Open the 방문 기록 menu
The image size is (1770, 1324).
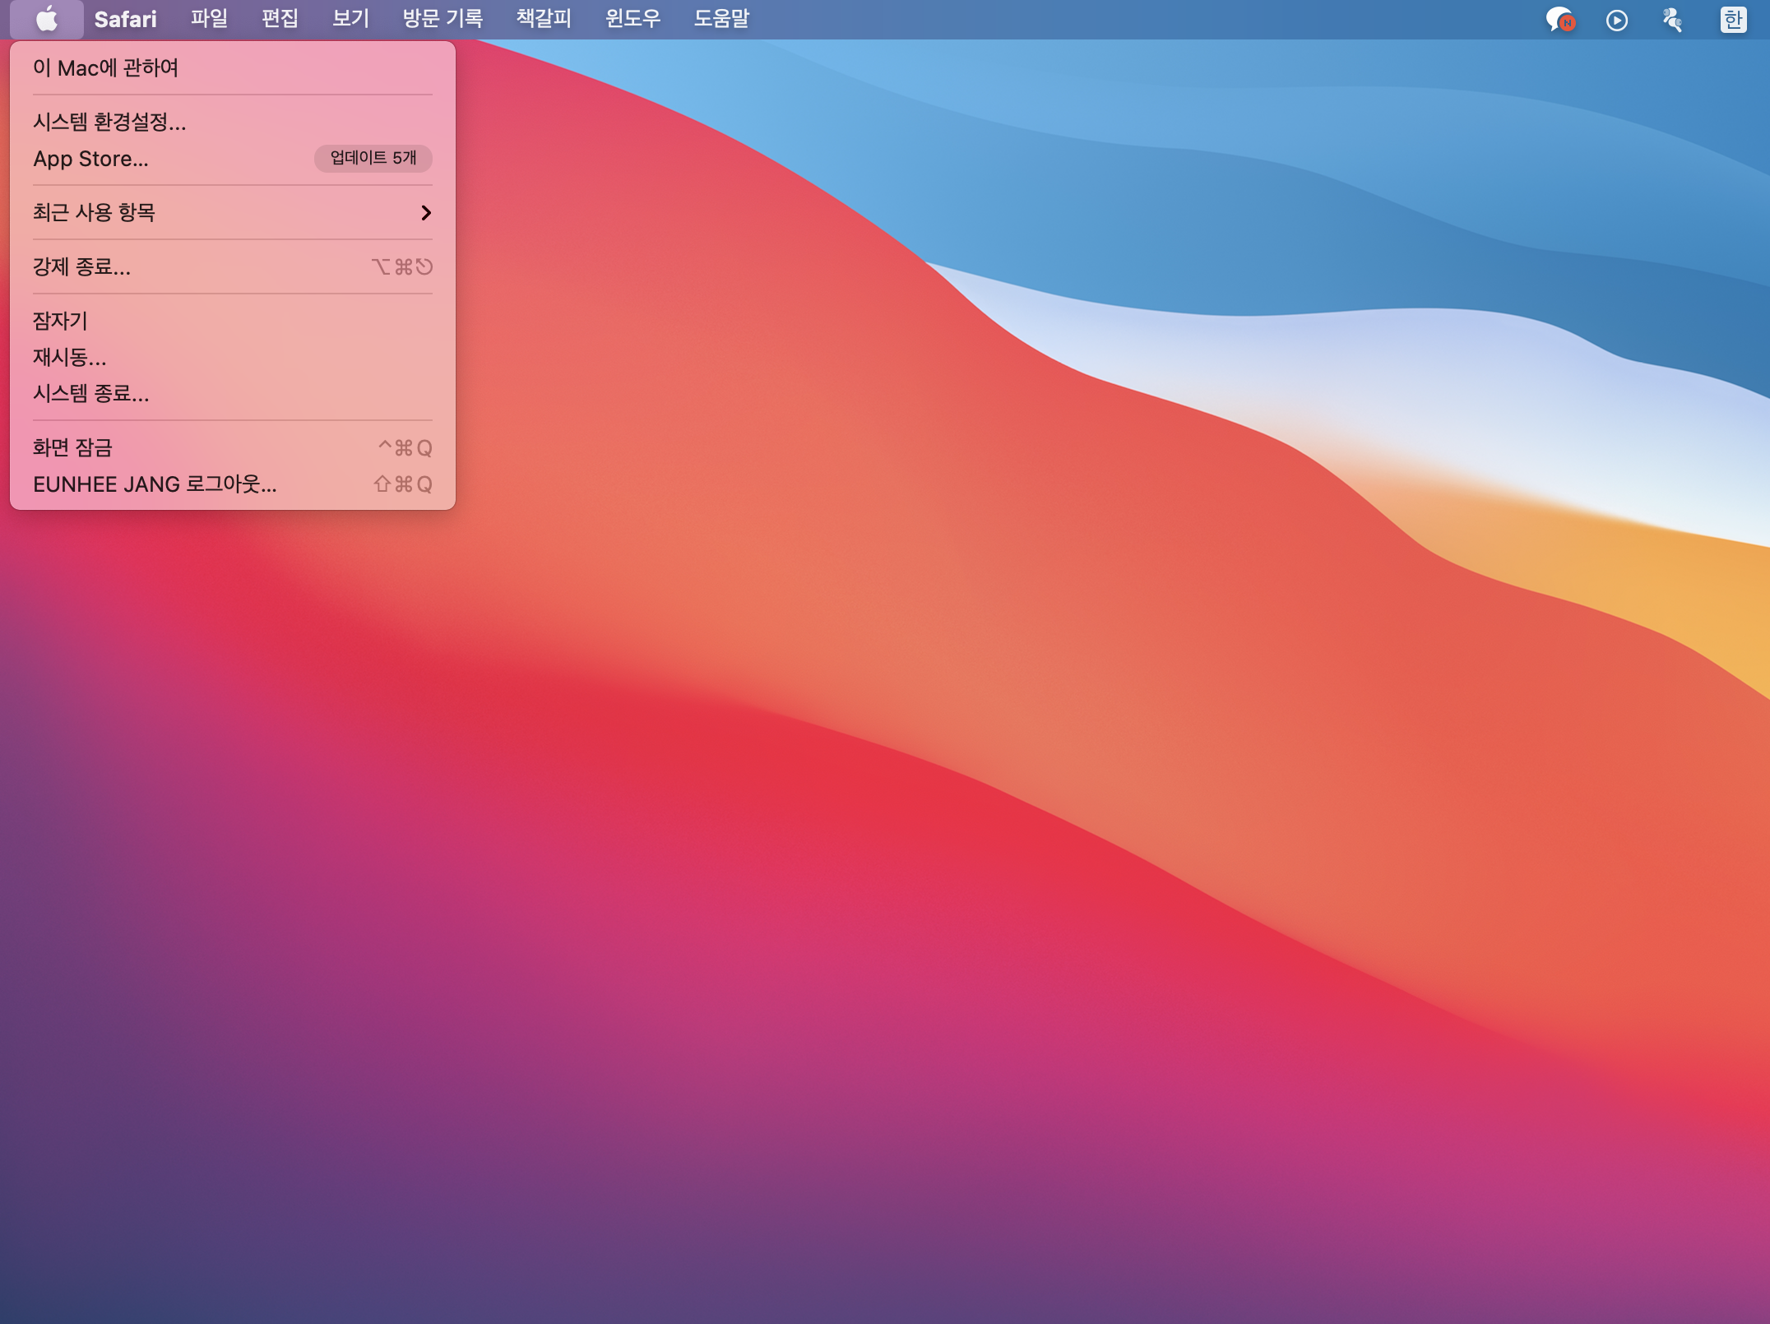click(442, 19)
